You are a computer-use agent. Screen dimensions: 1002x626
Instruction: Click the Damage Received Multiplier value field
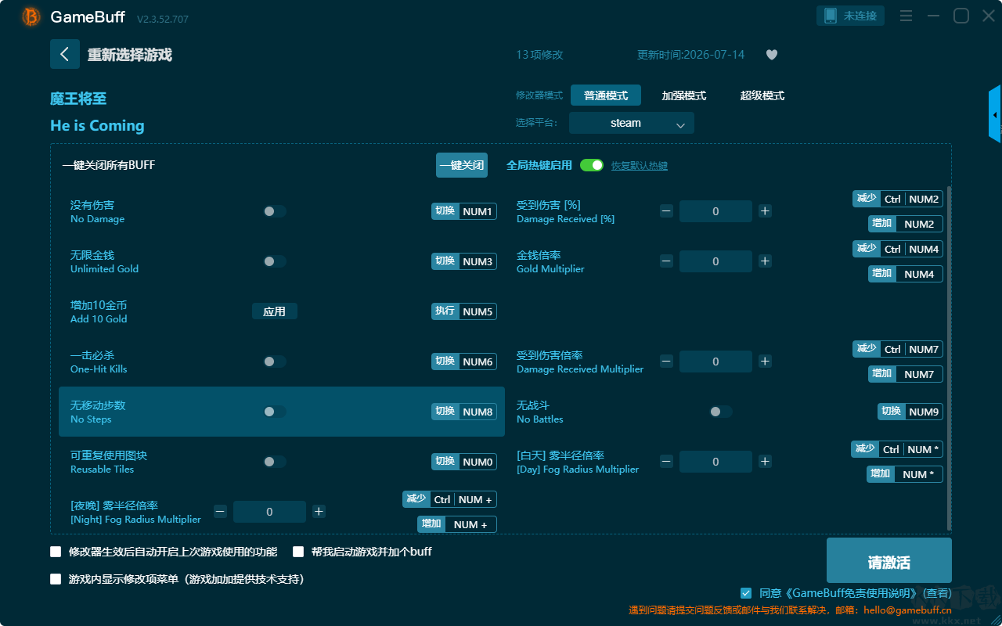[715, 362]
